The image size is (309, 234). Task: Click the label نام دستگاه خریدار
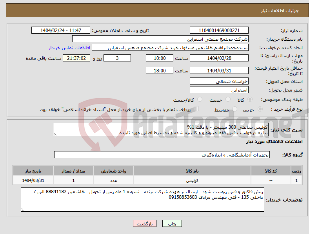(x=285, y=40)
